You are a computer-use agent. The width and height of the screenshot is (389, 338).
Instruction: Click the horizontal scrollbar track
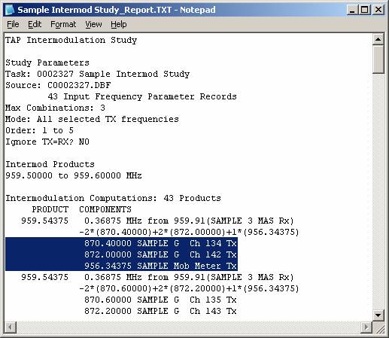click(x=189, y=327)
